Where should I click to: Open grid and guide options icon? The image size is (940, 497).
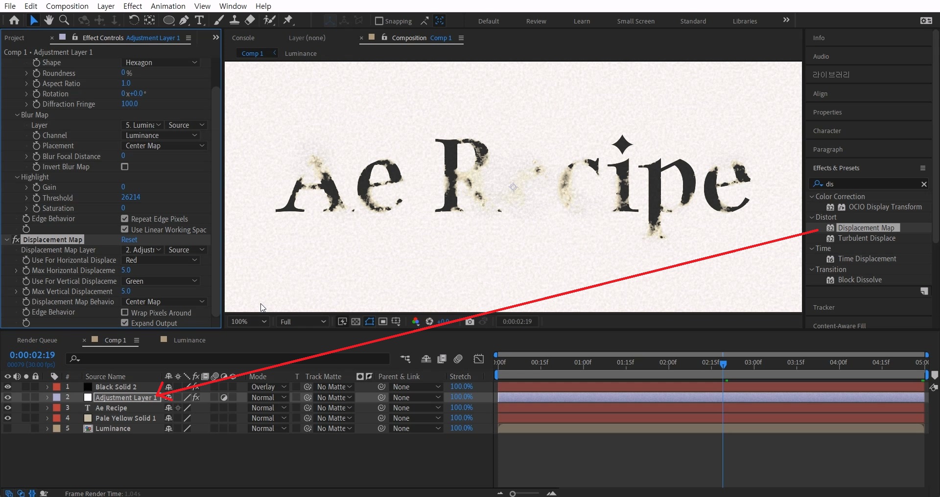coord(396,322)
